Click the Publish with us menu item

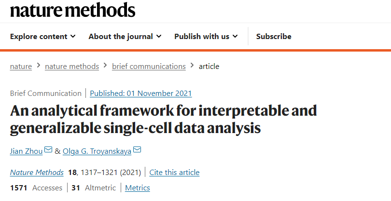click(202, 36)
